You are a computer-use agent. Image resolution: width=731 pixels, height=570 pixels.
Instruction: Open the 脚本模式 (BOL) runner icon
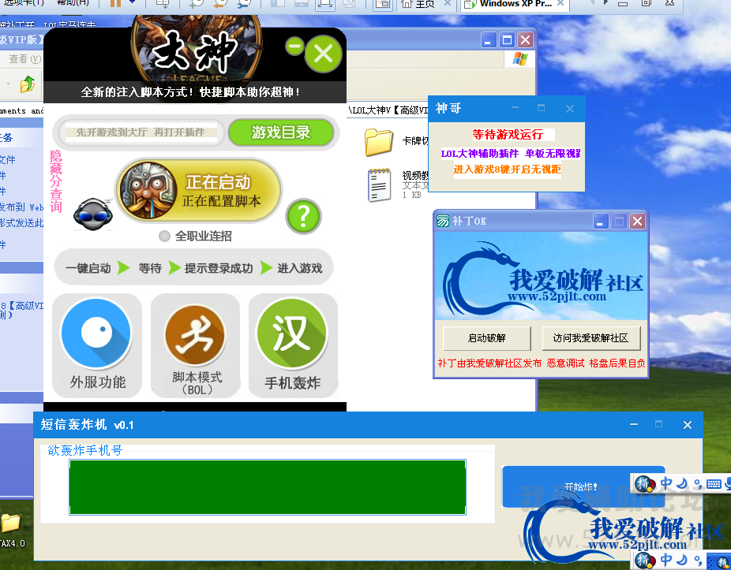(x=195, y=335)
